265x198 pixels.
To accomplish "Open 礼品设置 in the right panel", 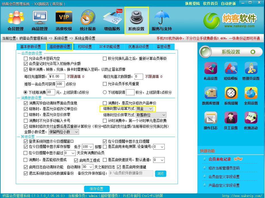I will point(210,71).
